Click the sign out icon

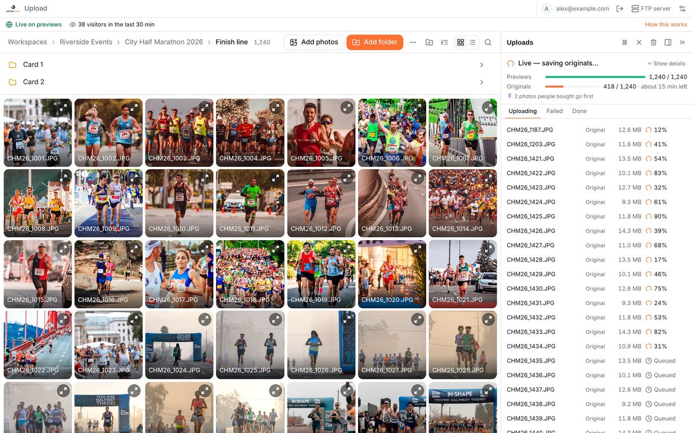coord(620,9)
